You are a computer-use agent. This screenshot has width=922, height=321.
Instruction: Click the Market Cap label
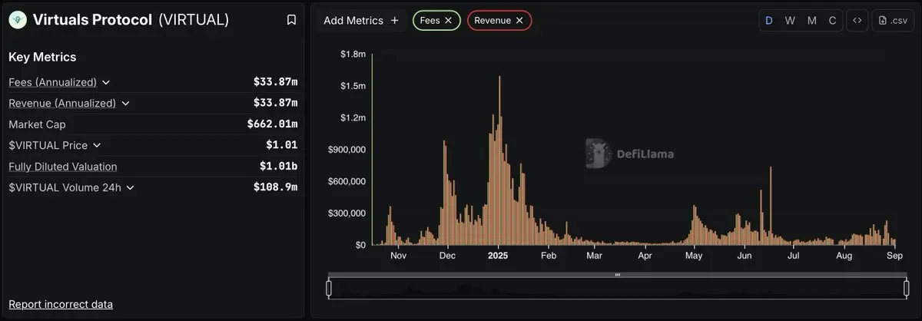(37, 124)
